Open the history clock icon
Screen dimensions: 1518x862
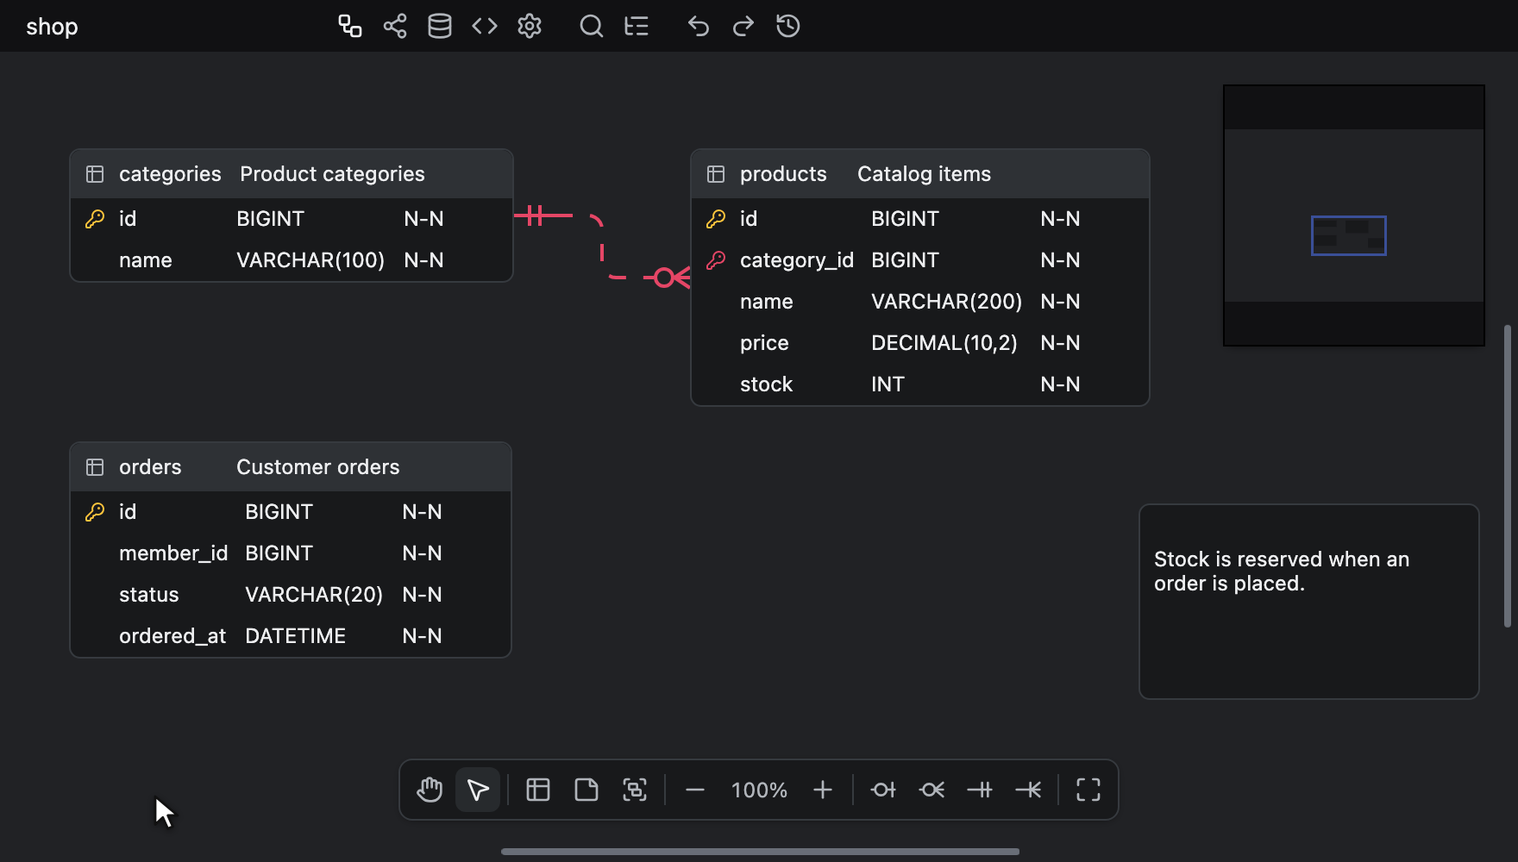pyautogui.click(x=788, y=26)
